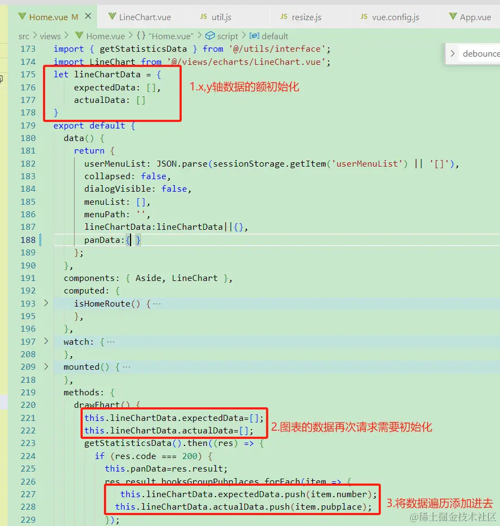Click the debounce search input field
500x526 pixels.
[479, 54]
